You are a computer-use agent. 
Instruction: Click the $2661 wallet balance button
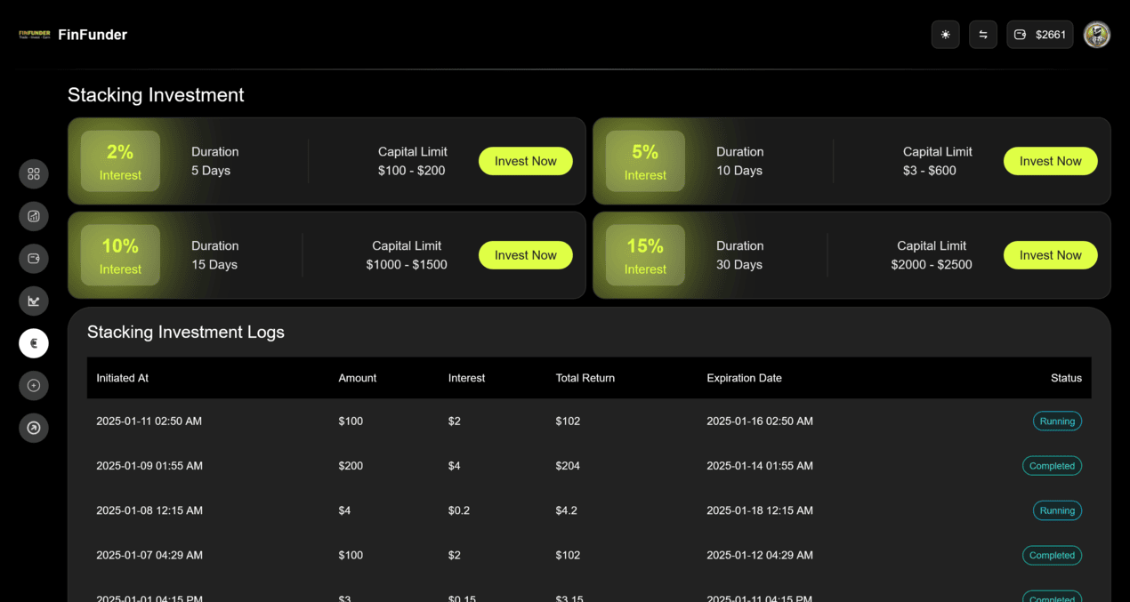tap(1039, 34)
